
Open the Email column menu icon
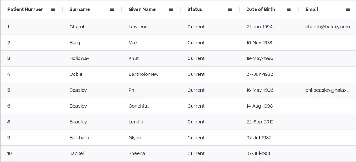point(348,9)
